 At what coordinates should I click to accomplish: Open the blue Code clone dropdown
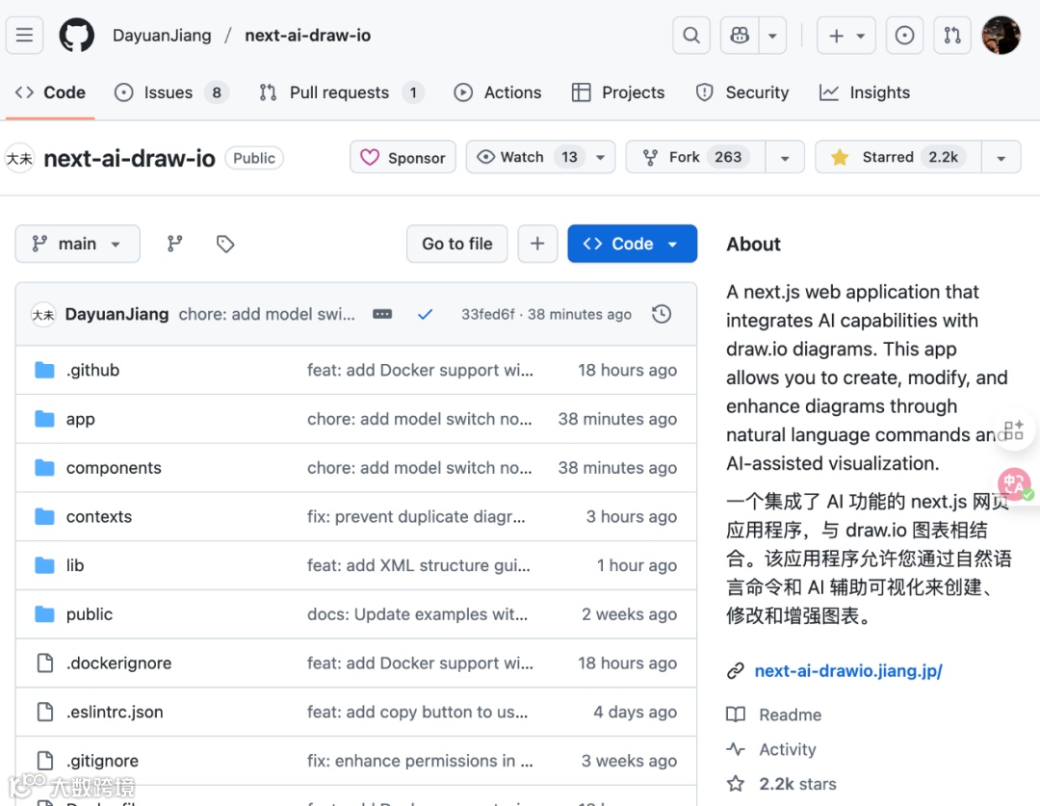(632, 245)
